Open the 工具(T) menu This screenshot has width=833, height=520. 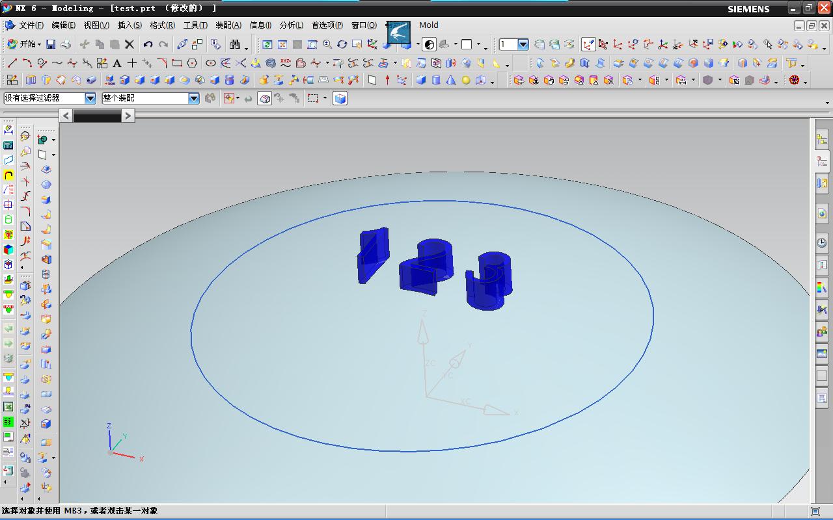pos(195,25)
